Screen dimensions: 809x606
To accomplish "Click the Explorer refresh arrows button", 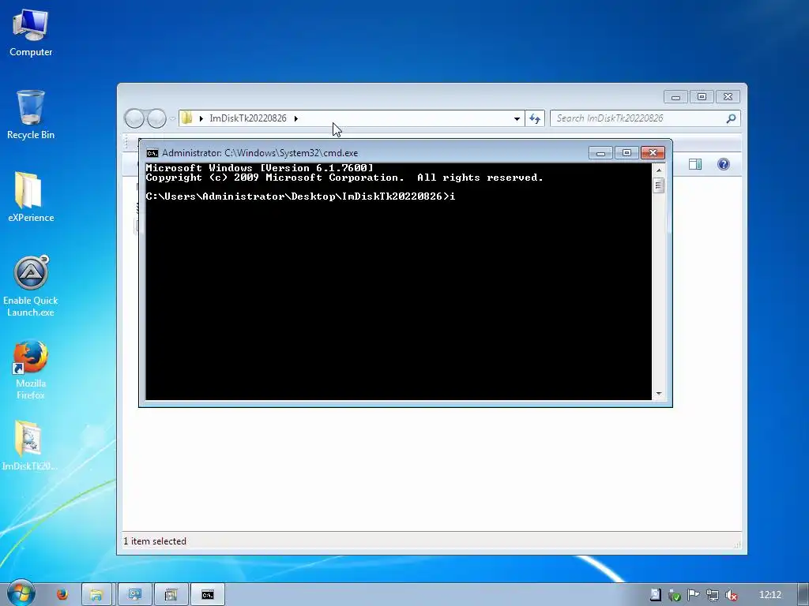I will [x=535, y=118].
